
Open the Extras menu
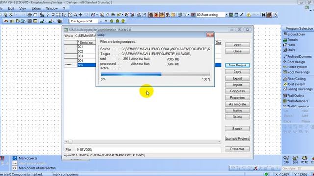pos(36,8)
